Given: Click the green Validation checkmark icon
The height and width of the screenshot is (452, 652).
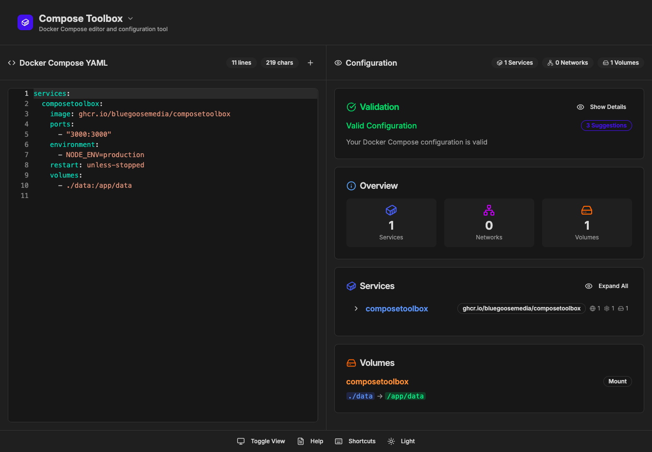Looking at the screenshot, I should click(x=351, y=107).
